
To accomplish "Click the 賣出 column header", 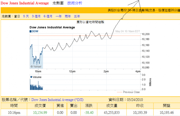I will tap(74, 105).
